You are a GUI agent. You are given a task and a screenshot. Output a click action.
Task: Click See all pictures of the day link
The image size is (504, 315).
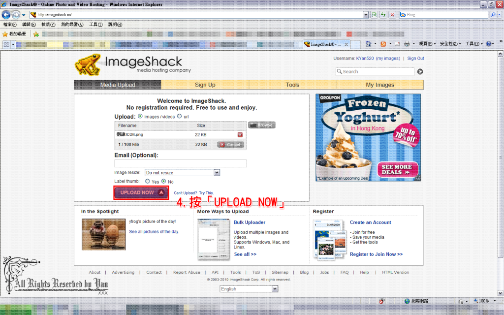[x=154, y=231]
